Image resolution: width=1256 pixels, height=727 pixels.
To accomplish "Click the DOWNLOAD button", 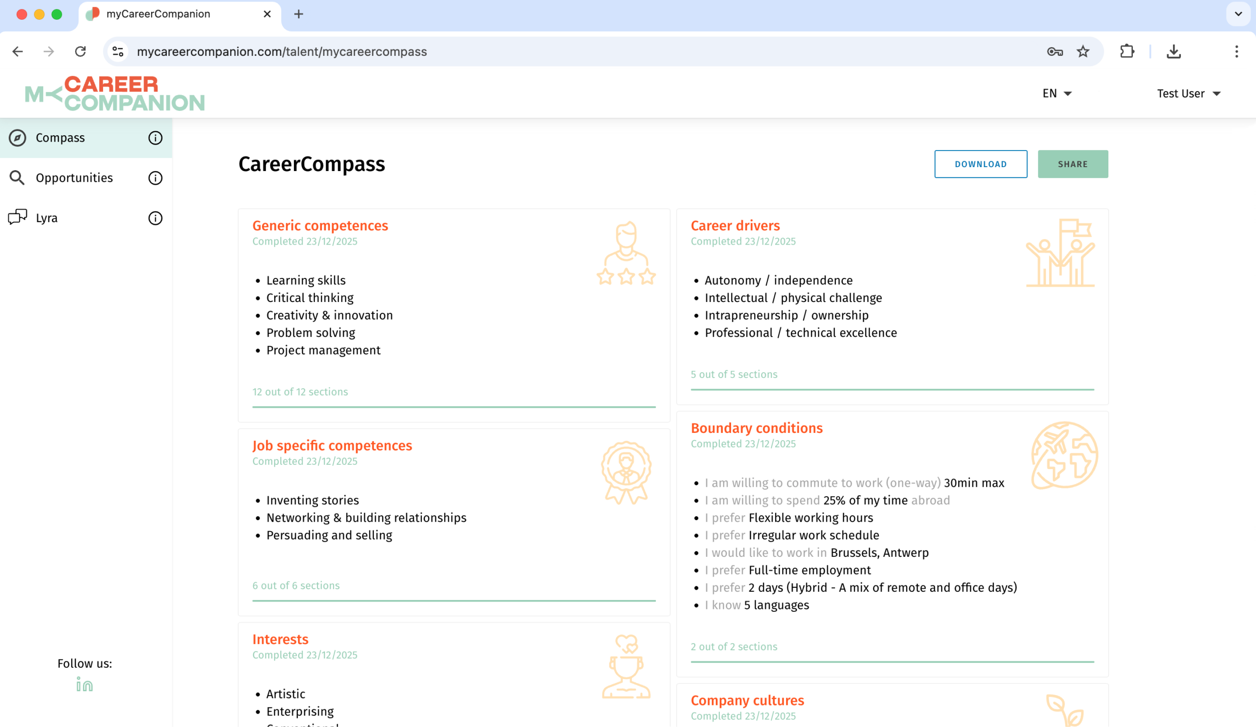I will coord(980,164).
